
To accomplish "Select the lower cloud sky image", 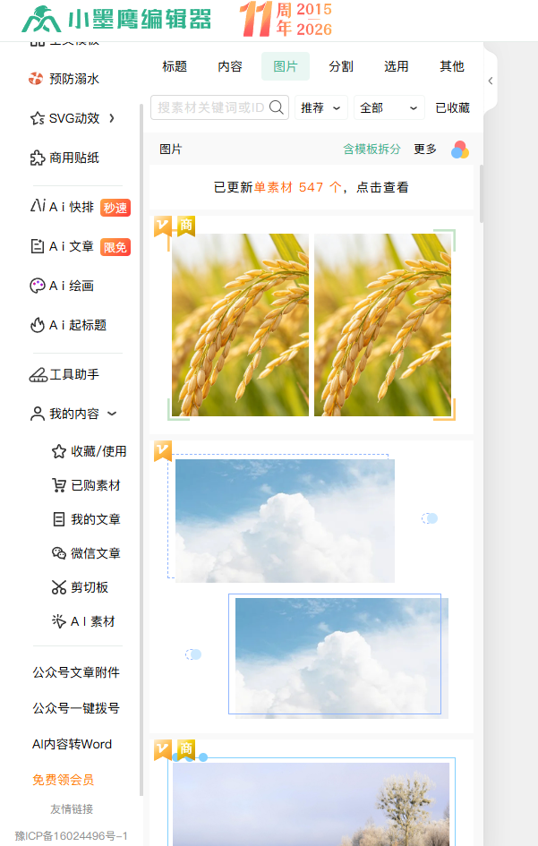I will (342, 658).
